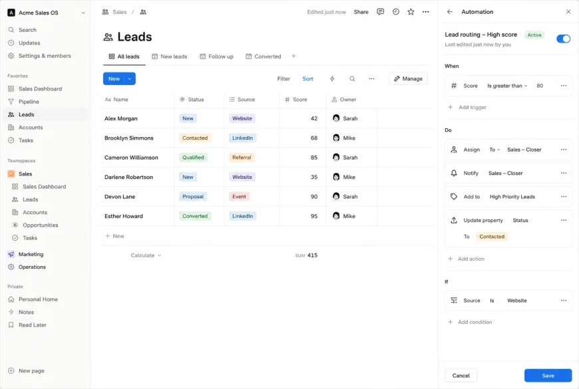579x389 pixels.
Task: Change the Website condition value
Action: click(x=516, y=301)
